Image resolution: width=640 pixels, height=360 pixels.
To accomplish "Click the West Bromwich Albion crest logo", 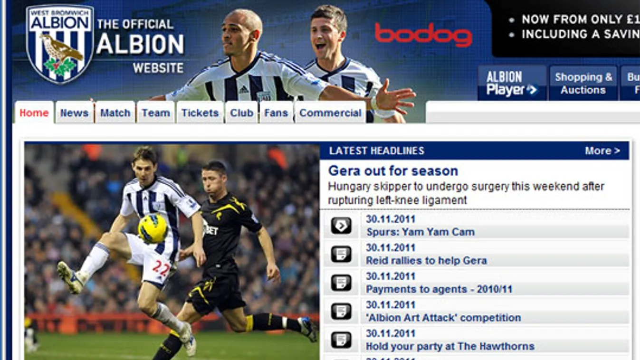I will point(60,44).
